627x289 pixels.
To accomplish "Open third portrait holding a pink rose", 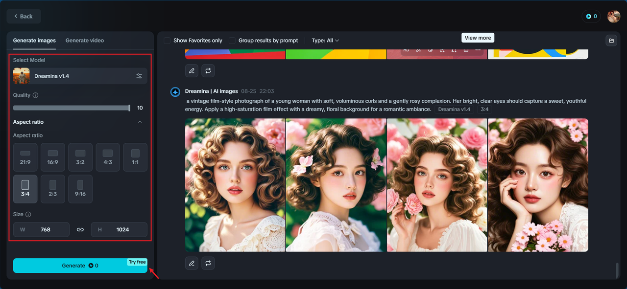I will click(x=437, y=185).
